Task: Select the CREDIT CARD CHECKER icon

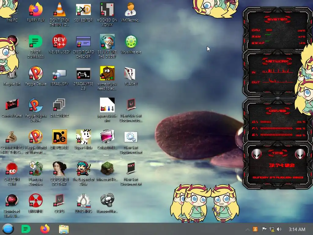Action: tap(83, 47)
